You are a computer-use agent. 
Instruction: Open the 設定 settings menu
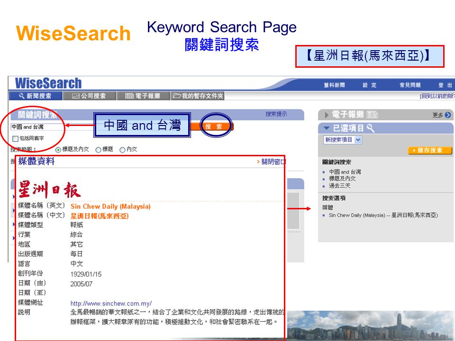click(369, 85)
